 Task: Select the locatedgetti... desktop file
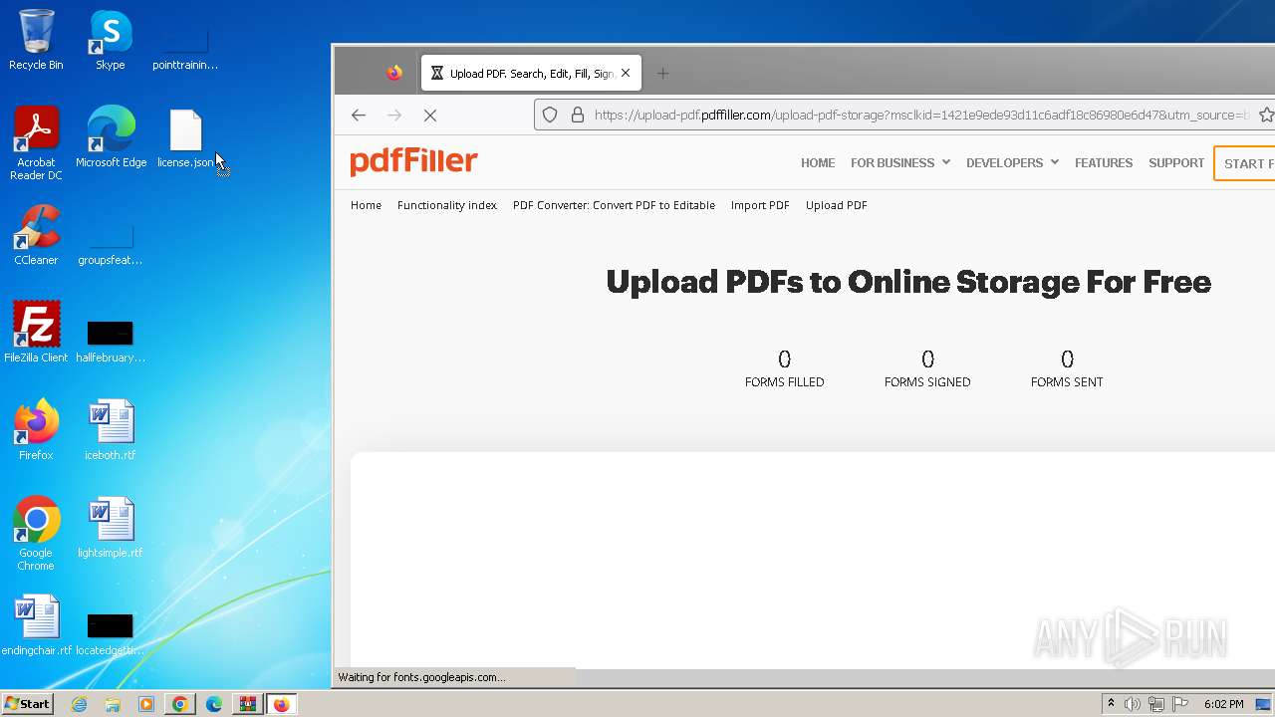[111, 633]
